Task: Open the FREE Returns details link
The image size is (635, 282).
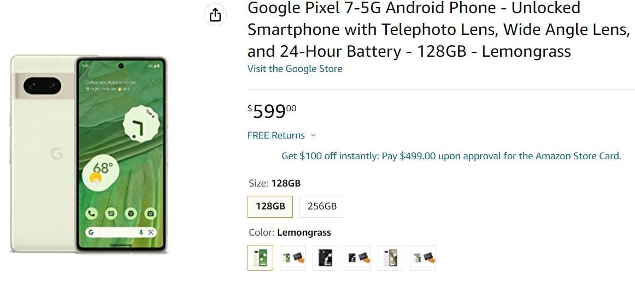Action: tap(276, 135)
